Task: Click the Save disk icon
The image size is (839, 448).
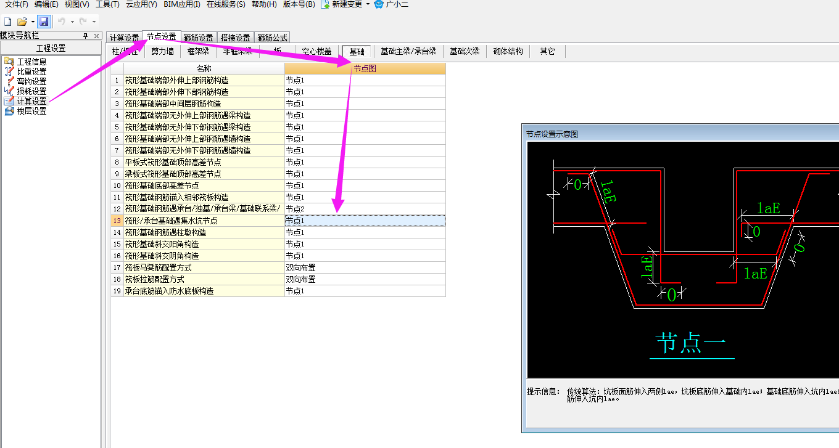Action: tap(44, 22)
